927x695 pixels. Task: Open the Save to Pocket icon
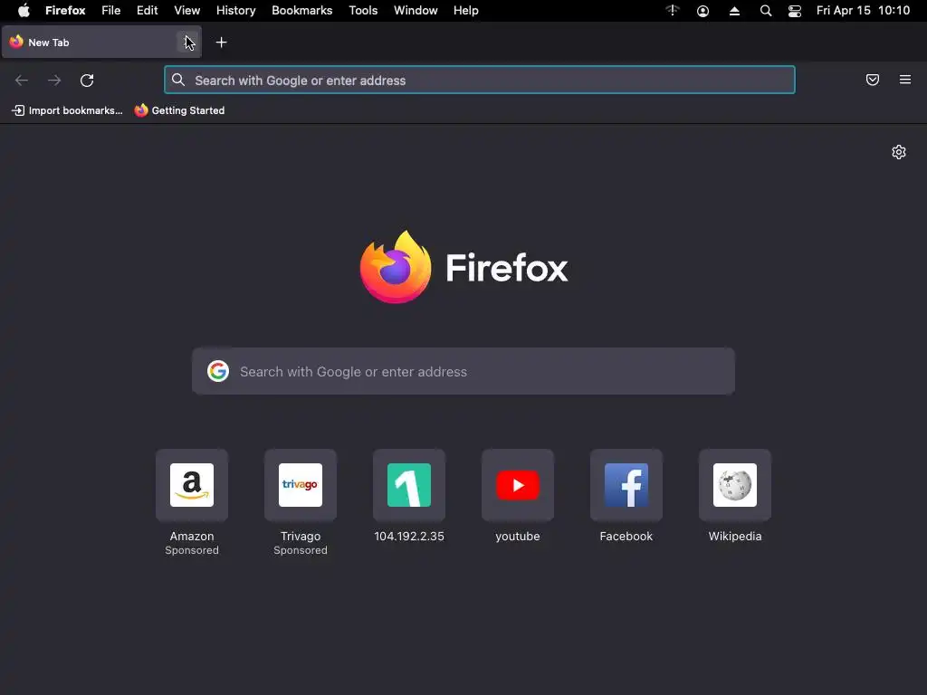(873, 80)
